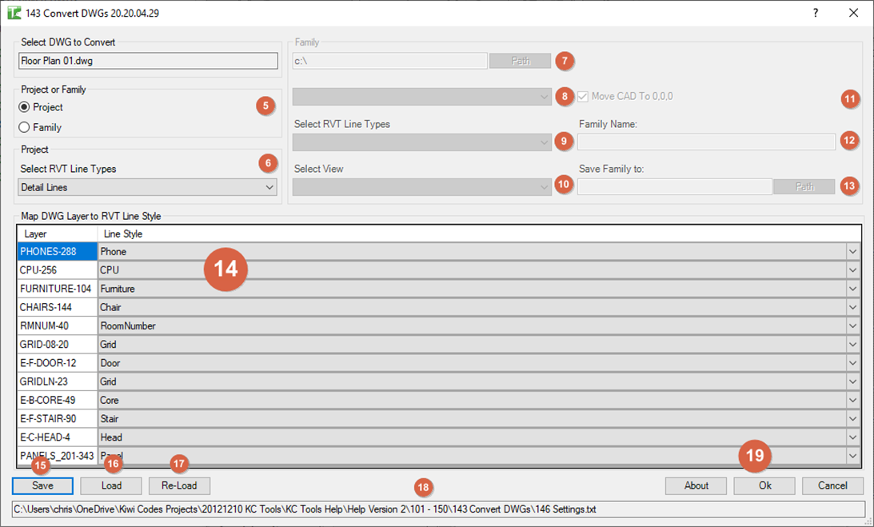Click the Floor Plan 01.dwg file field
Viewport: 874px width, 527px height.
tap(147, 60)
